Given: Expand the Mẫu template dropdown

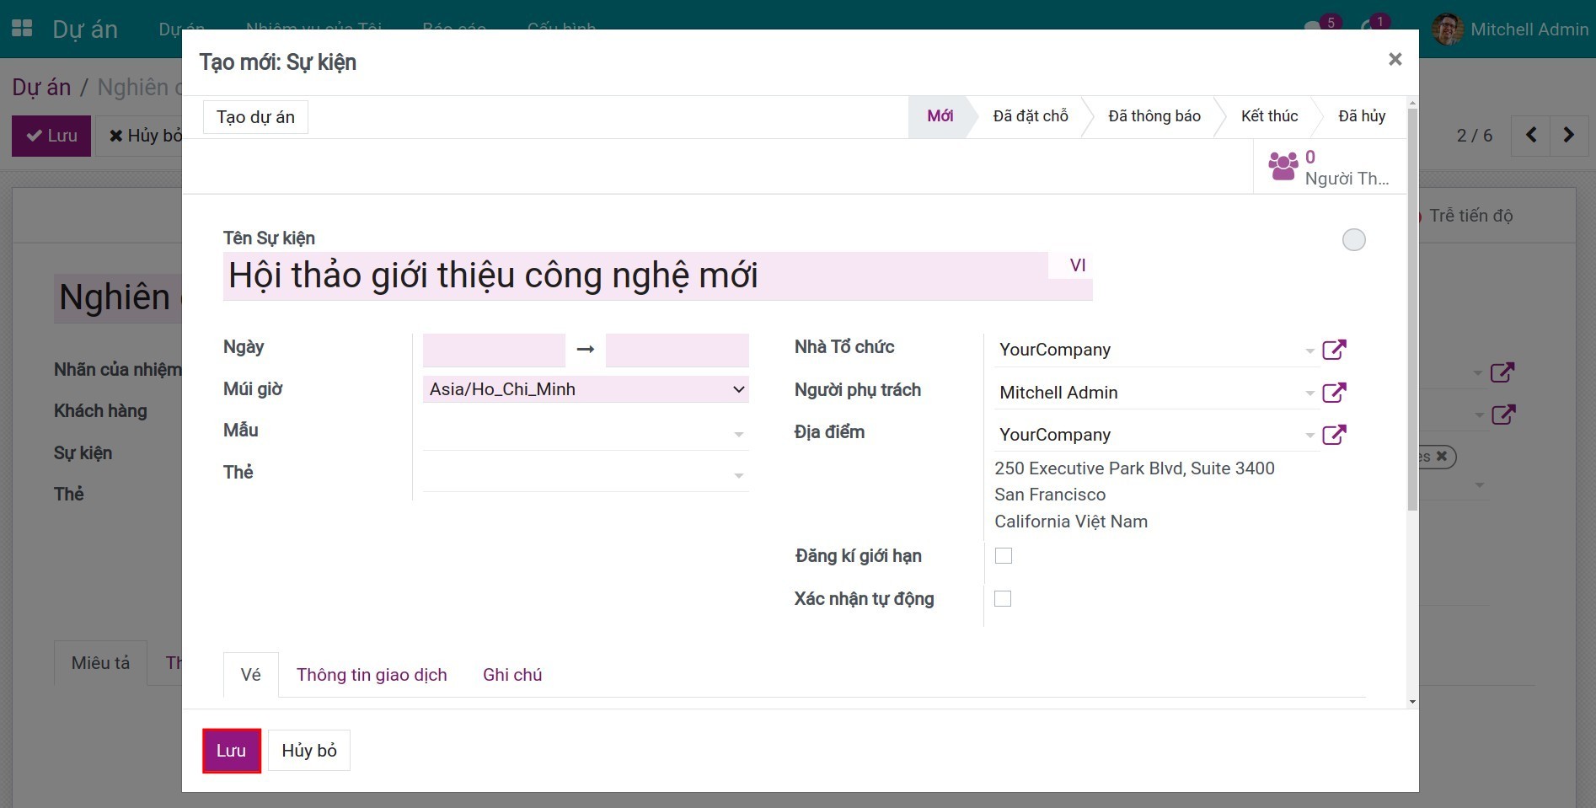Looking at the screenshot, I should pos(739,432).
